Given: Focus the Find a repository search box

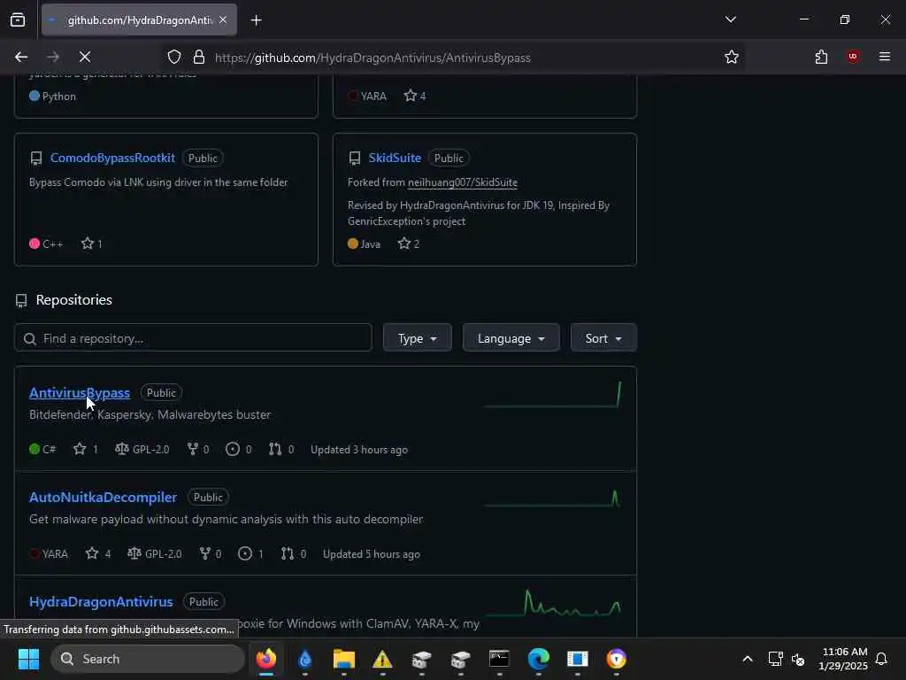Looking at the screenshot, I should tap(193, 338).
